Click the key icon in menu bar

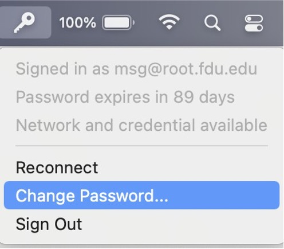click(x=25, y=23)
